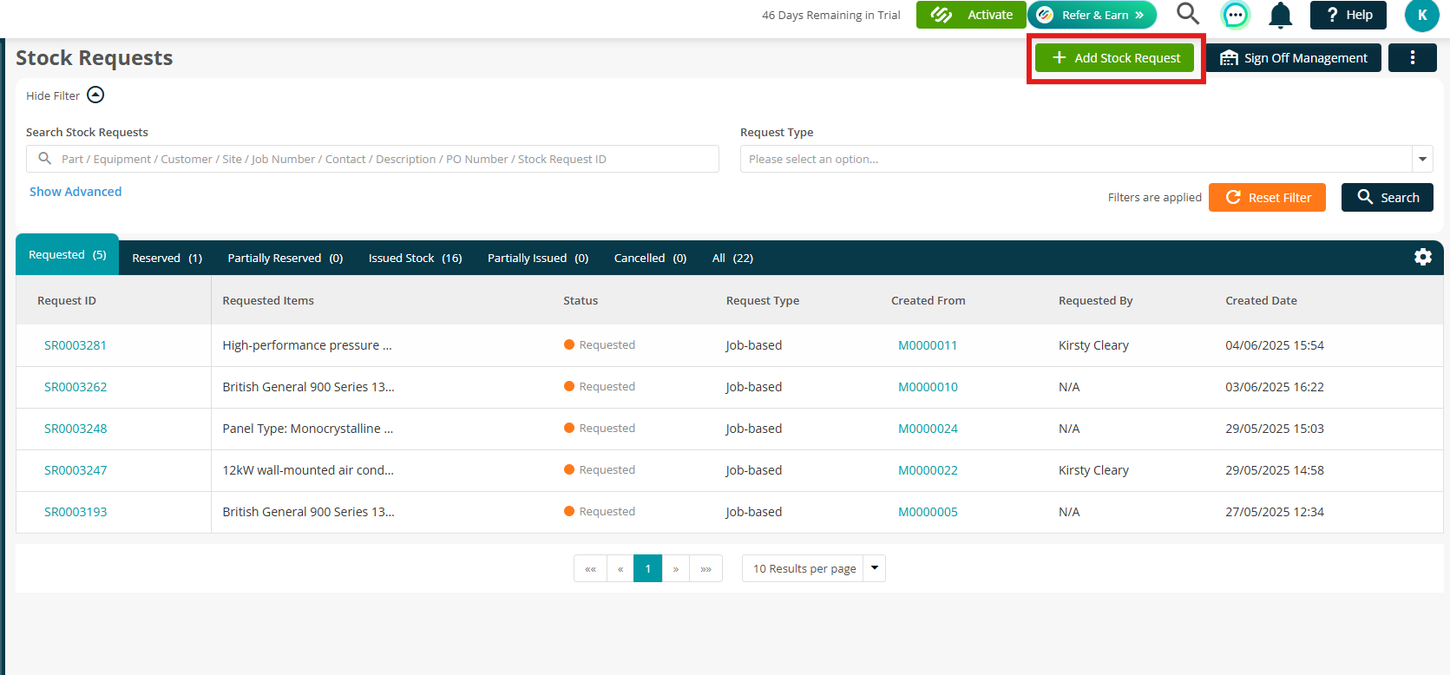Open the Request Type dropdown
Screen dimensions: 1450x675
click(1086, 159)
